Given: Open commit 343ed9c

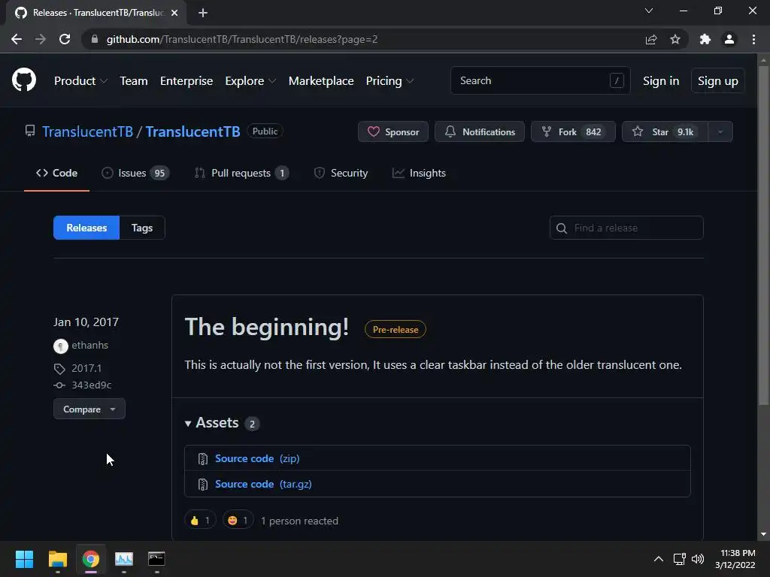Looking at the screenshot, I should pyautogui.click(x=91, y=385).
